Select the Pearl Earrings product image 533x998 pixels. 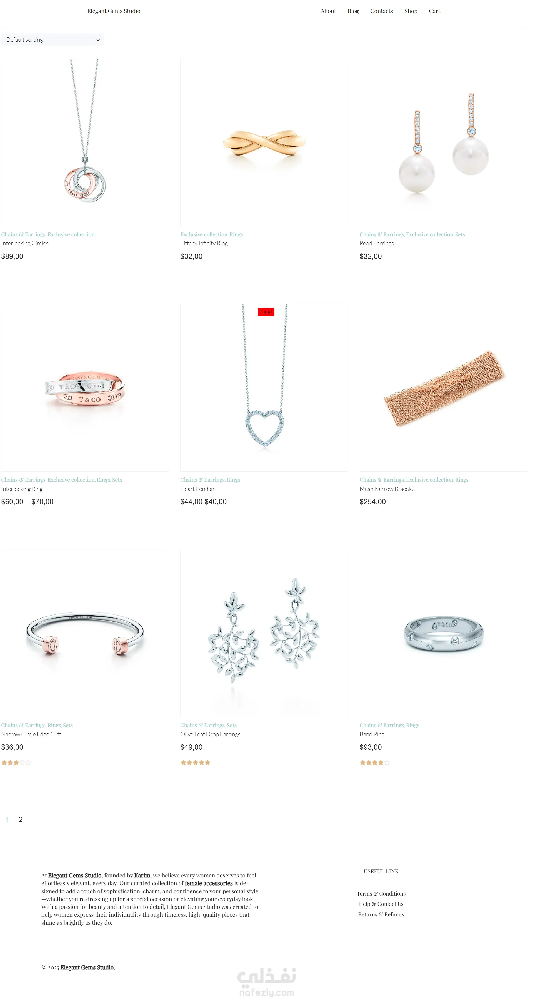443,142
